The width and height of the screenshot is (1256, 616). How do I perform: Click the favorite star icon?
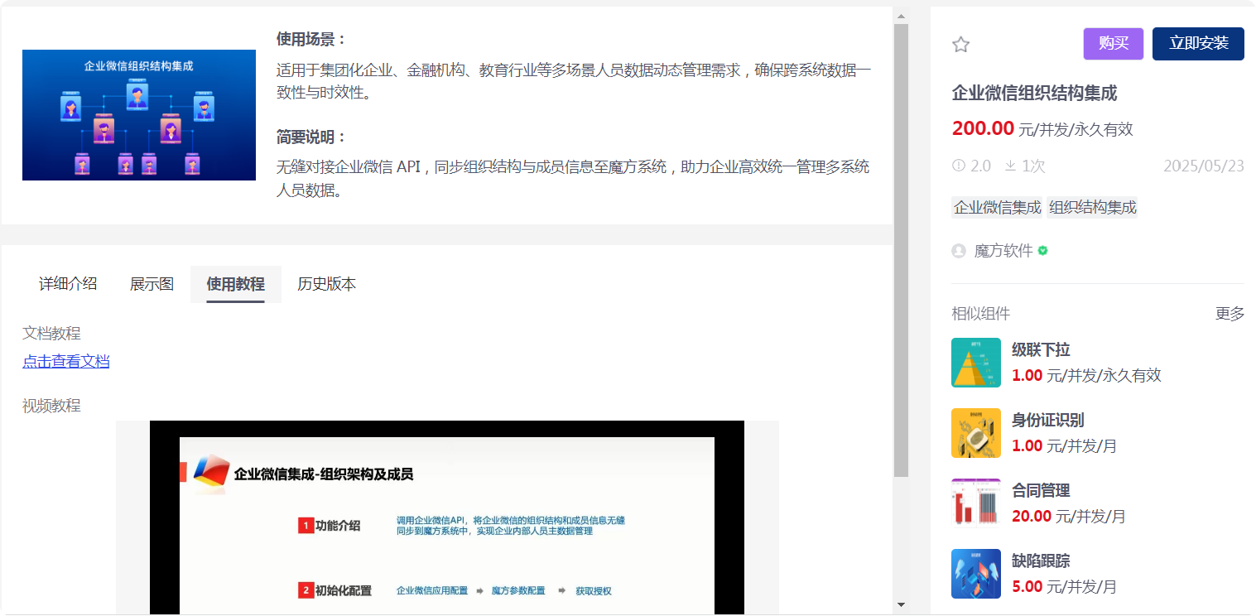coord(960,45)
